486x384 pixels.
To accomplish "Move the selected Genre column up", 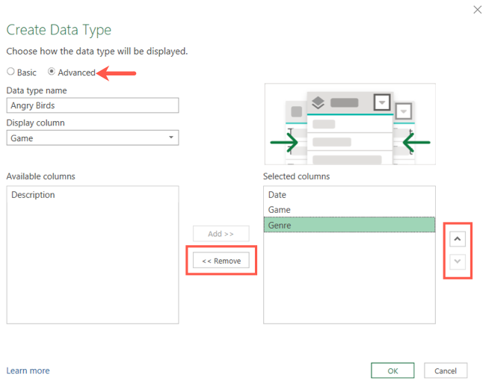I will coord(458,239).
